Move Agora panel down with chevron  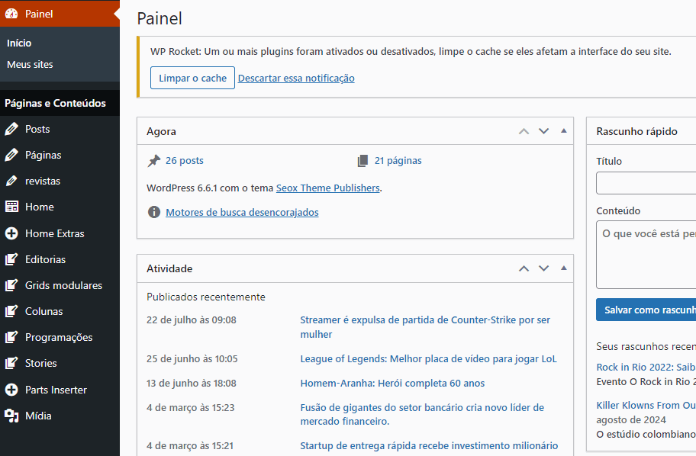click(x=543, y=131)
